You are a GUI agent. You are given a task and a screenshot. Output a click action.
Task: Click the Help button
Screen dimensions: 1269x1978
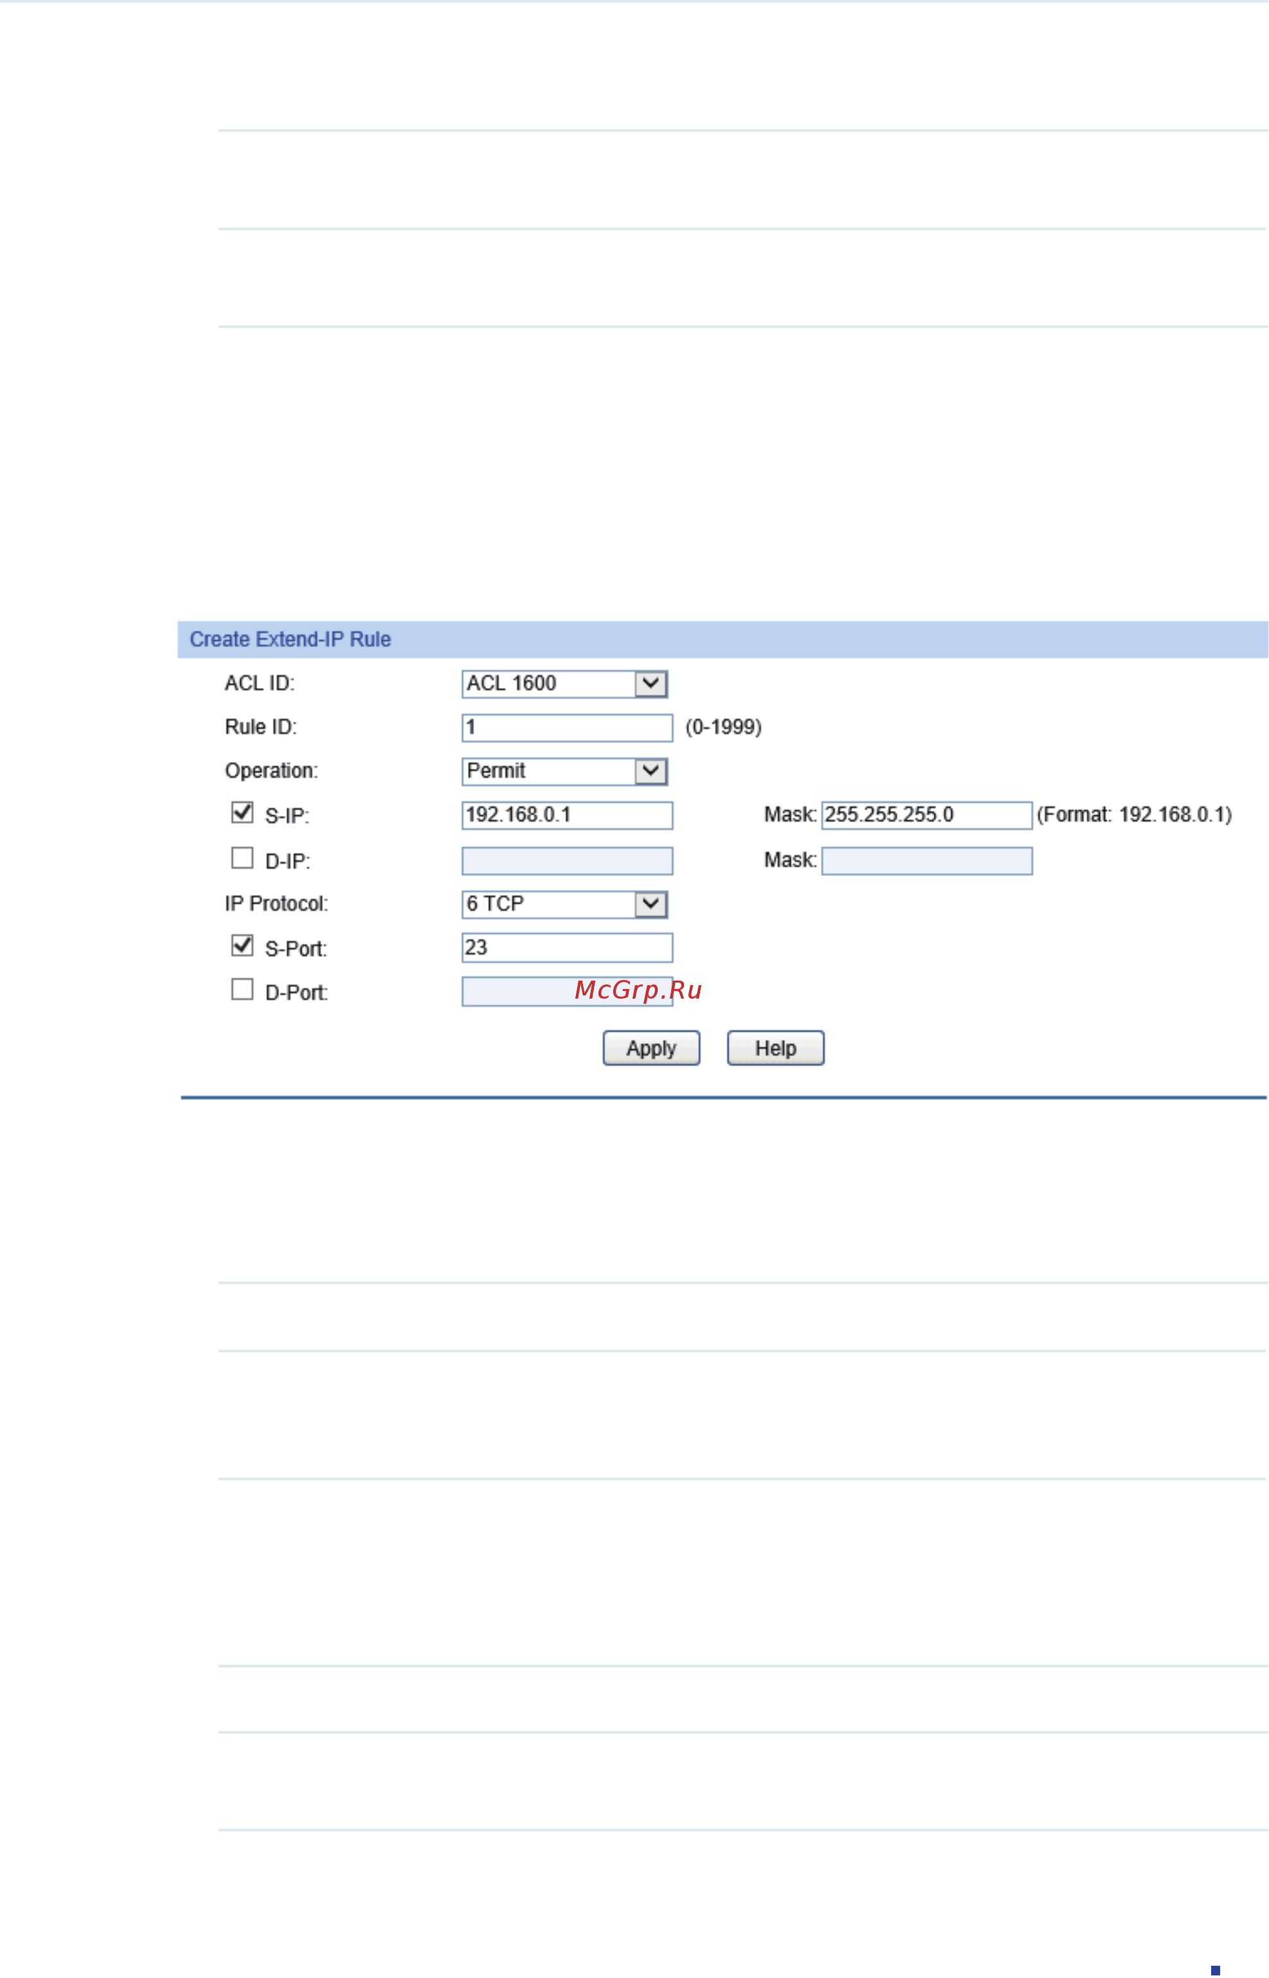[x=775, y=1048]
